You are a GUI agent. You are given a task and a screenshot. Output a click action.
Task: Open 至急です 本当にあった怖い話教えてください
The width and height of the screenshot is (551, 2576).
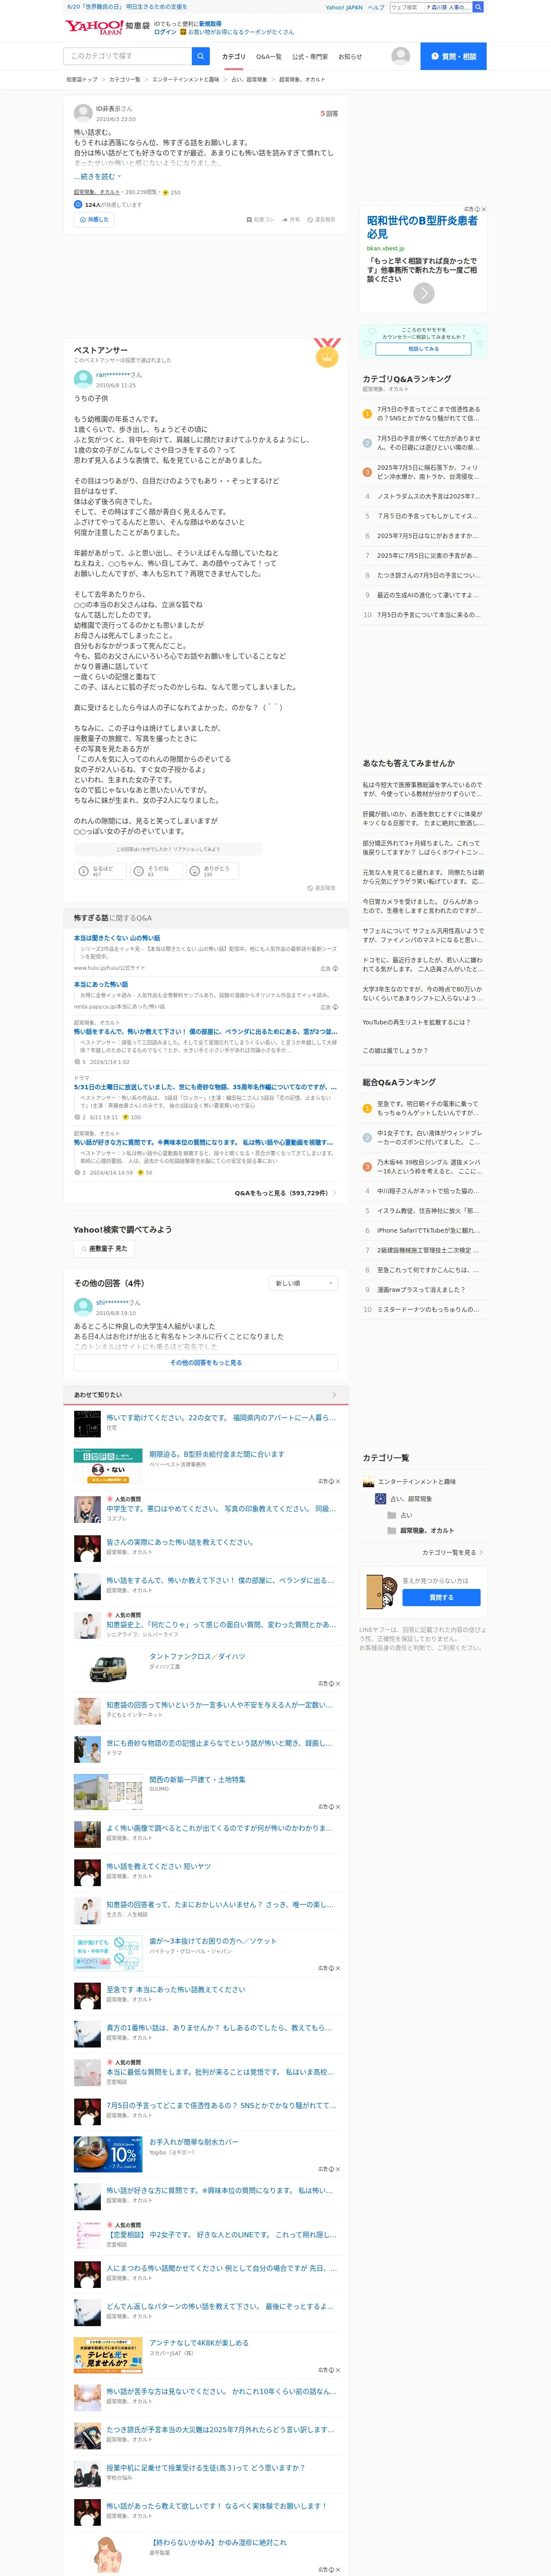[176, 1989]
